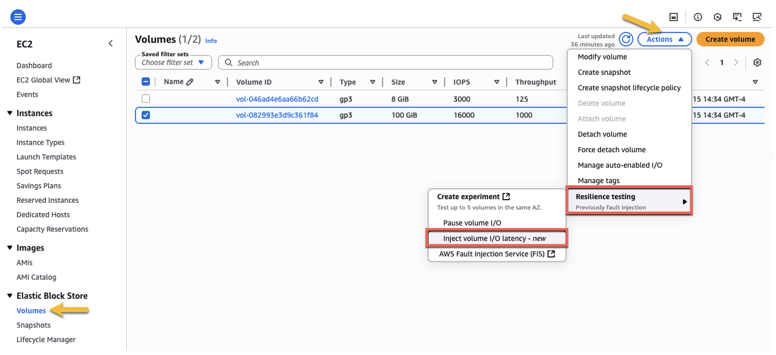This screenshot has width=776, height=355.
Task: Open volume vol-046ad4e6aa66b62cd details link
Action: pyautogui.click(x=279, y=98)
